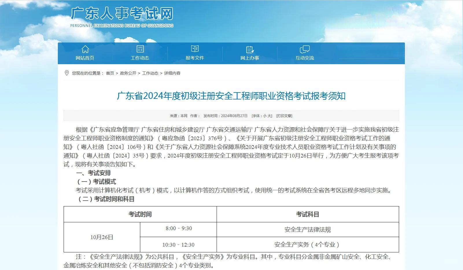The width and height of the screenshot is (463, 270).
Task: Click the open book icon above 报考文件
Action: (195, 49)
